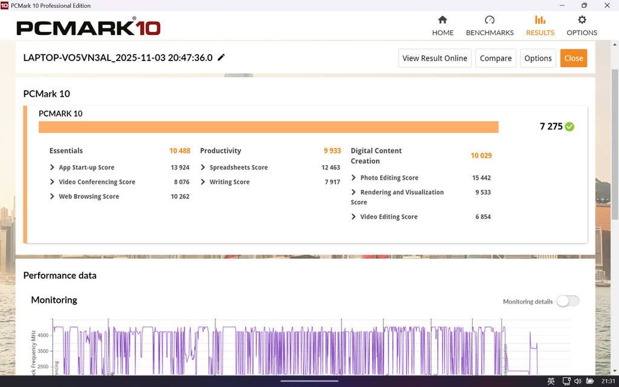Enable the Monitoring details toggle

[x=568, y=301]
